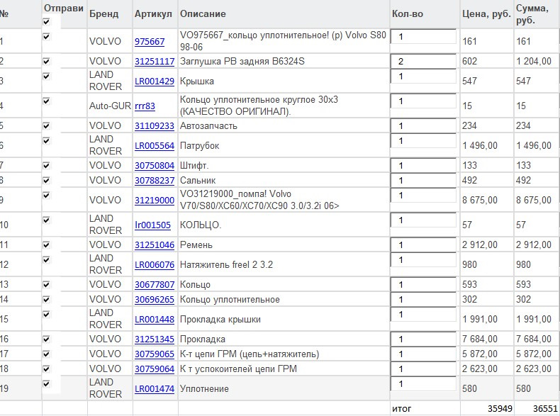Toggle the checkbox for the Патрубок row
560x416 pixels.
(47, 140)
